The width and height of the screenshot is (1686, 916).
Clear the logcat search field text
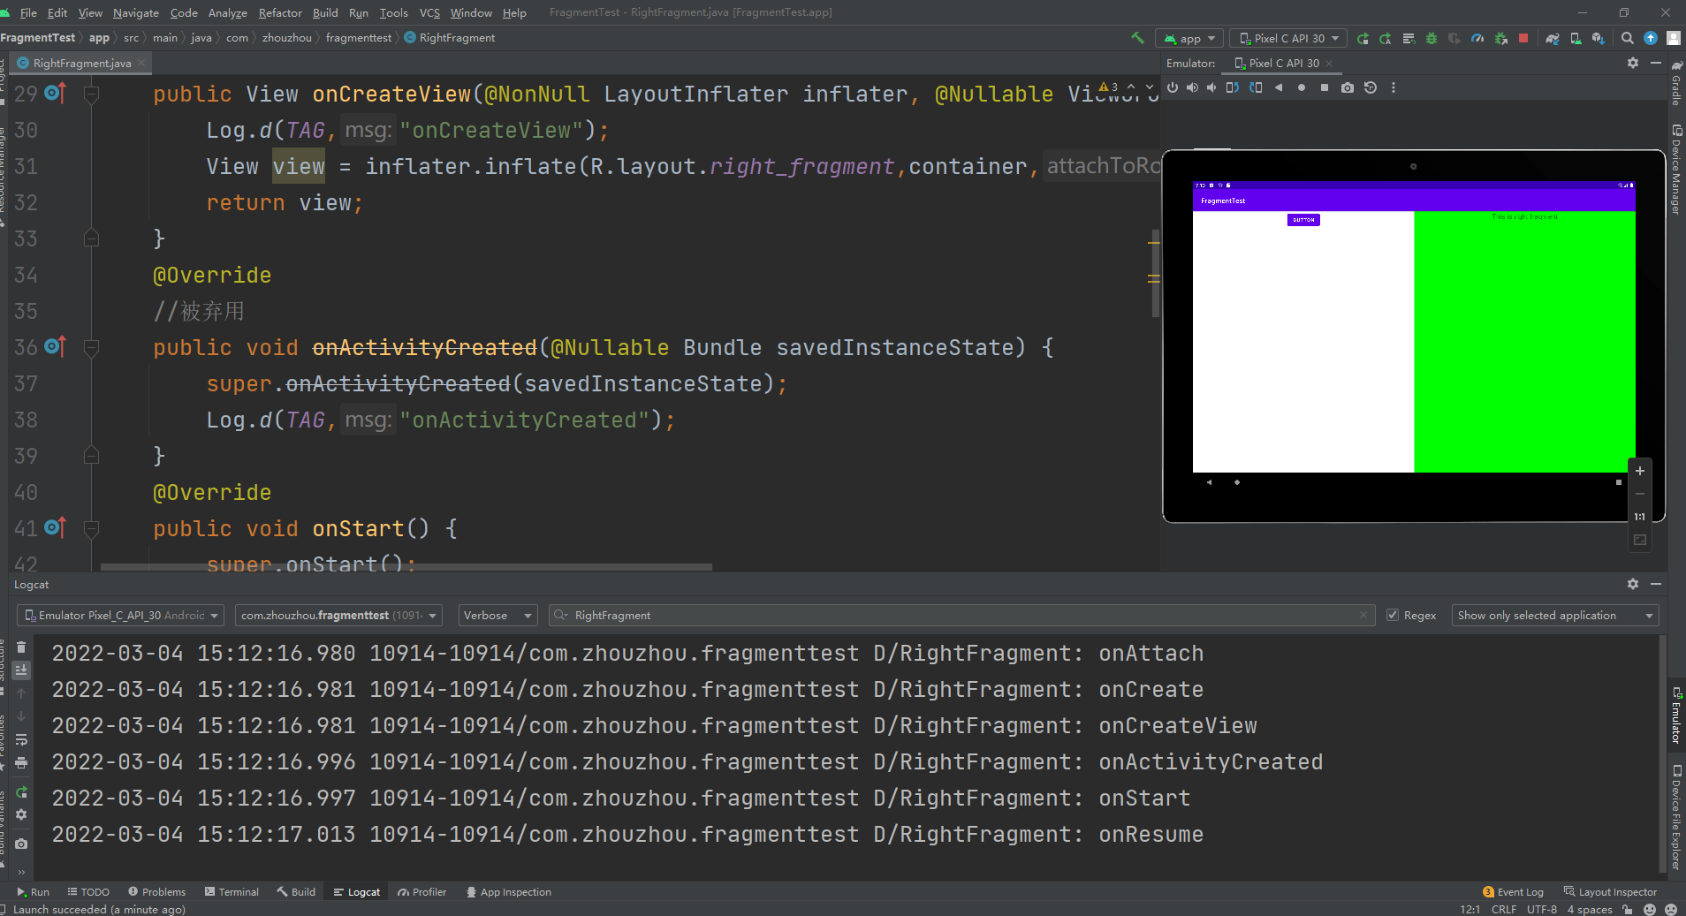click(x=1363, y=616)
